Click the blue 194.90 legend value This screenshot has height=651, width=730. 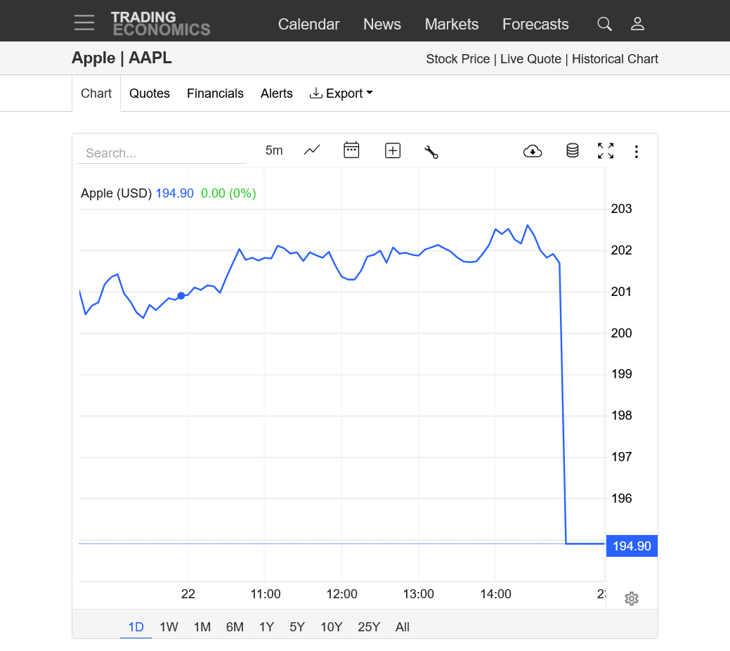pos(174,193)
